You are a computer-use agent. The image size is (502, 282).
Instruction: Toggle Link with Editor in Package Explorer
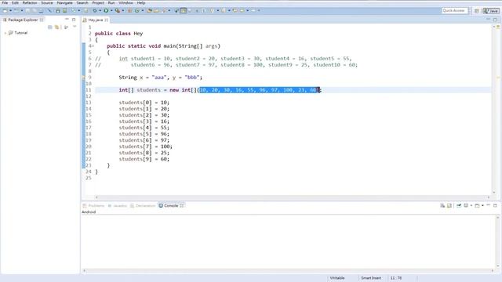tap(56, 27)
